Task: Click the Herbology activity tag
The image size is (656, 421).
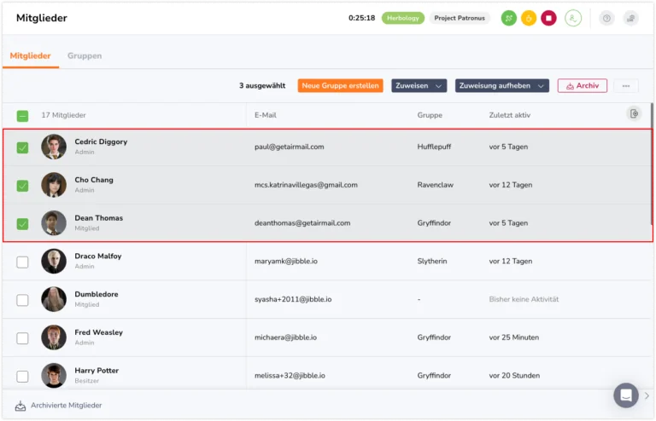Action: coord(402,18)
